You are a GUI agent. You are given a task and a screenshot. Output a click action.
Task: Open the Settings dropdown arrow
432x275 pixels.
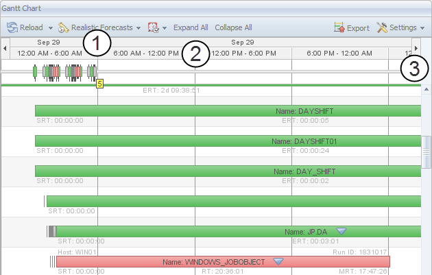[422, 28]
